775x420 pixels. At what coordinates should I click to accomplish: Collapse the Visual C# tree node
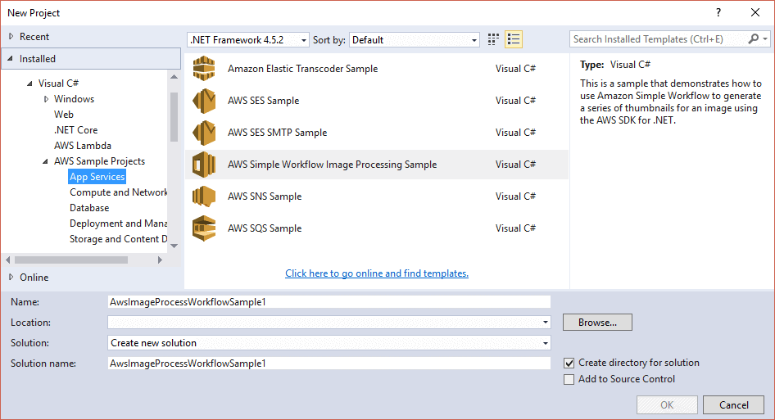pos(29,84)
